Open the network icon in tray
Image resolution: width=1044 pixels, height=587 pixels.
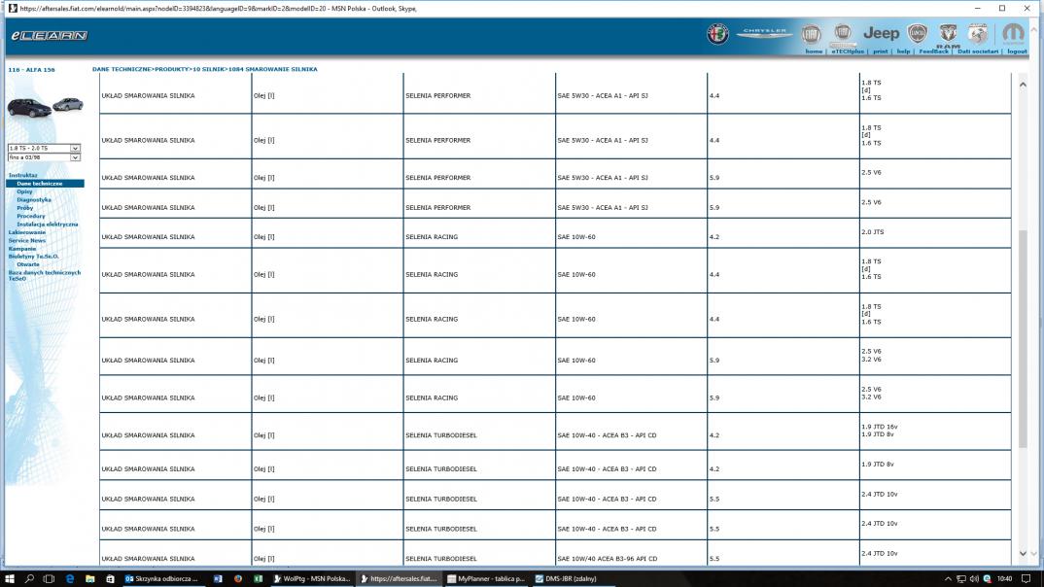pos(960,579)
